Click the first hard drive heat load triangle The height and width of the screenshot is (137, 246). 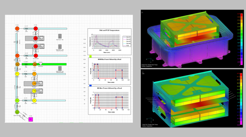[x=41, y=38]
